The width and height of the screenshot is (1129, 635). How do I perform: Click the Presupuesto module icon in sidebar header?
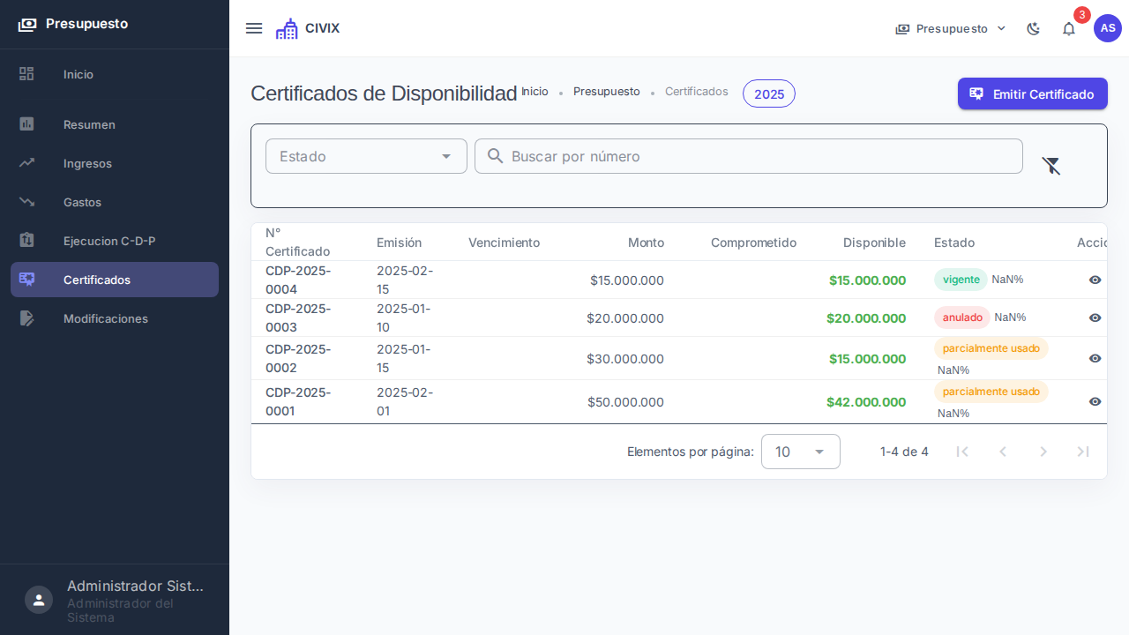click(27, 25)
